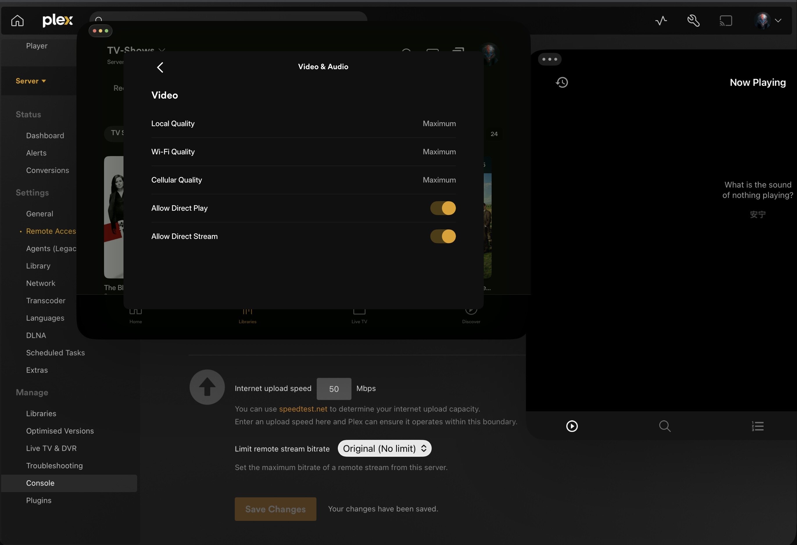Open the play queue list icon
This screenshot has width=797, height=545.
coord(757,426)
